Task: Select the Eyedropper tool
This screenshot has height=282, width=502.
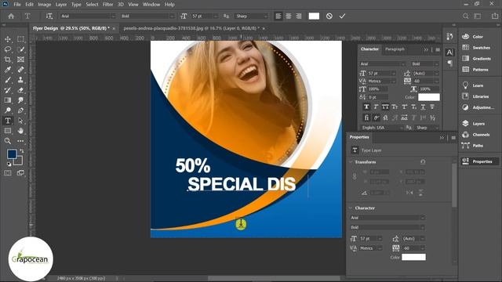Action: 8,70
